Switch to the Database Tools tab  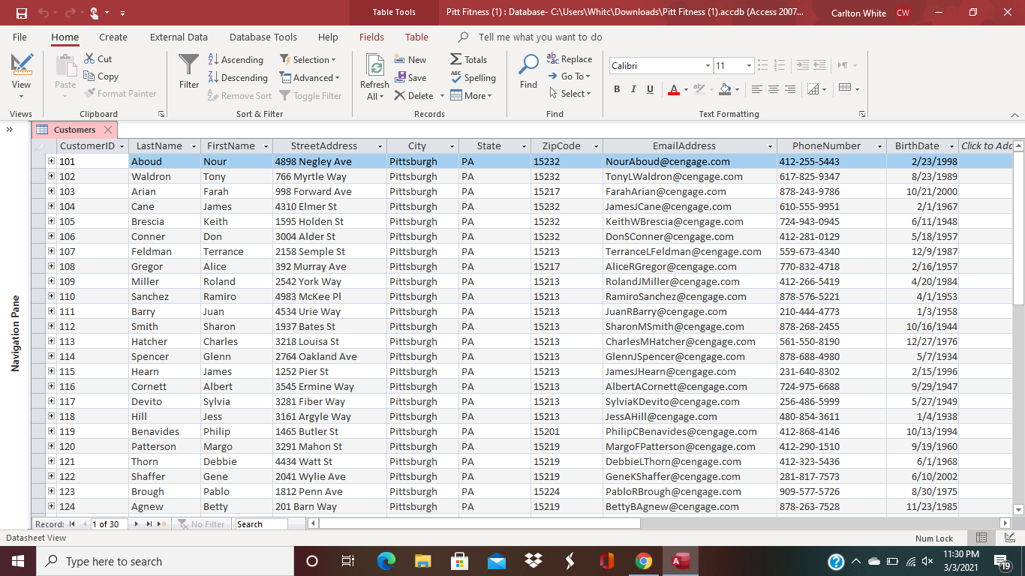(x=263, y=37)
